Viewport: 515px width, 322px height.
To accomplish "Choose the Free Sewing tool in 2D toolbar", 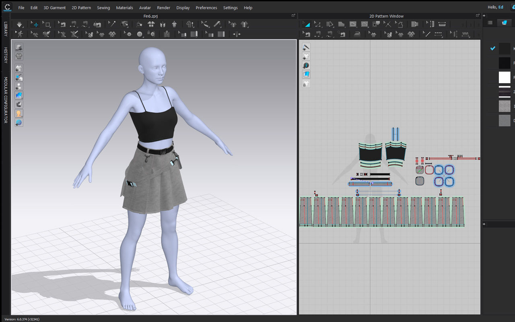I will tap(330, 34).
